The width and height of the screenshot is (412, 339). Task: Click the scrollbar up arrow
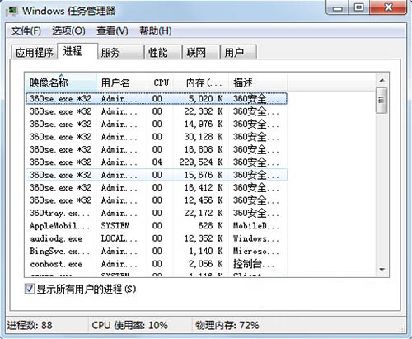point(382,80)
